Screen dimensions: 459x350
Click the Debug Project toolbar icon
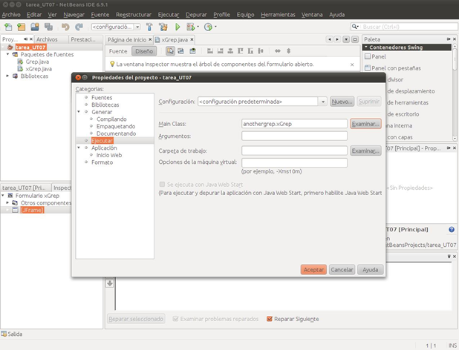point(191,27)
